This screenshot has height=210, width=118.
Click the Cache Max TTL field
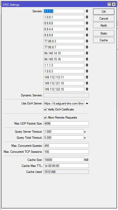[x=66, y=166]
